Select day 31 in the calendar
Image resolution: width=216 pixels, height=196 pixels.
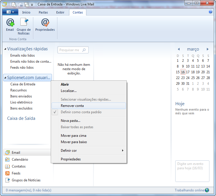[x=188, y=84]
